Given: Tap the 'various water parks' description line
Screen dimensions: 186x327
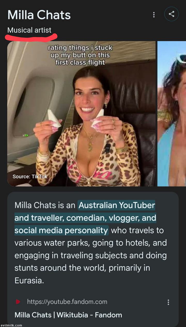Looking at the screenshot, I should (90, 243).
